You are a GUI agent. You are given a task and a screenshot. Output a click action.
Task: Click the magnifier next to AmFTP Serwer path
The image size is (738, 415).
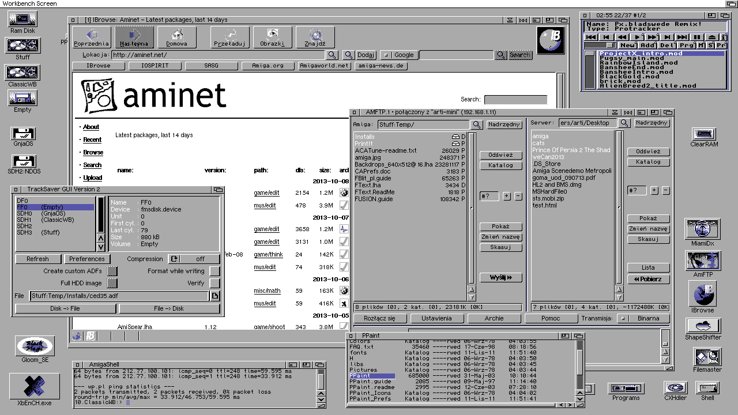pos(624,123)
